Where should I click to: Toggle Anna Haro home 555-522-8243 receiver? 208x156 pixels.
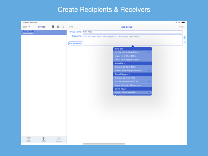coord(133,67)
